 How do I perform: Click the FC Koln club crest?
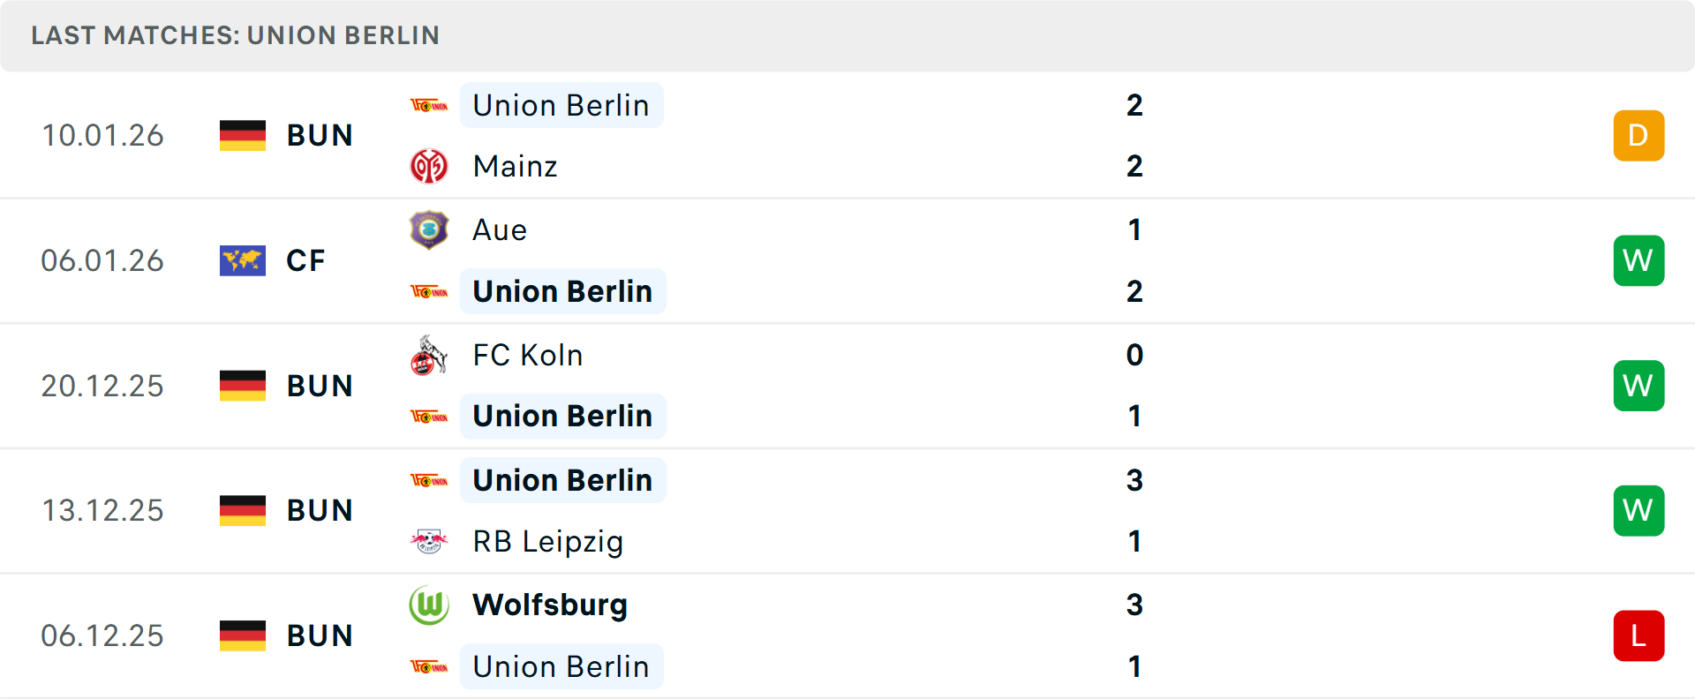click(x=429, y=355)
